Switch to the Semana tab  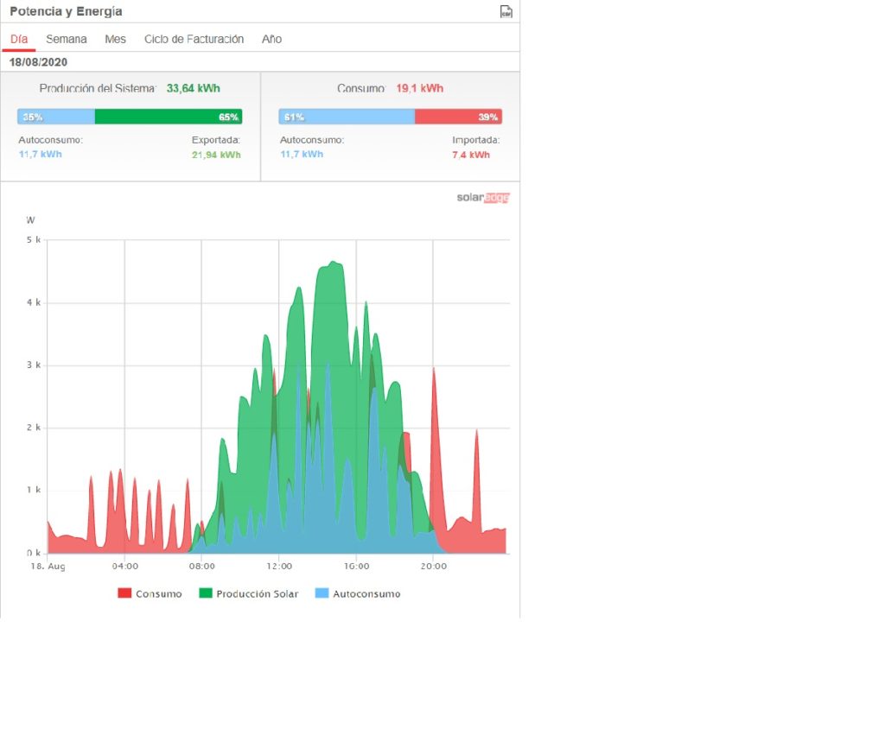click(x=67, y=40)
